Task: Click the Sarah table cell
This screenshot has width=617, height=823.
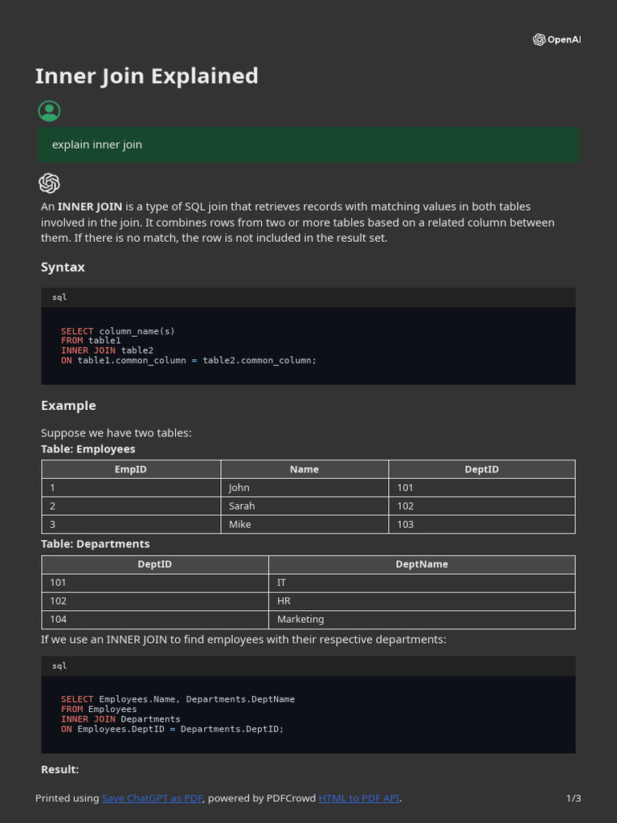Action: coord(242,506)
